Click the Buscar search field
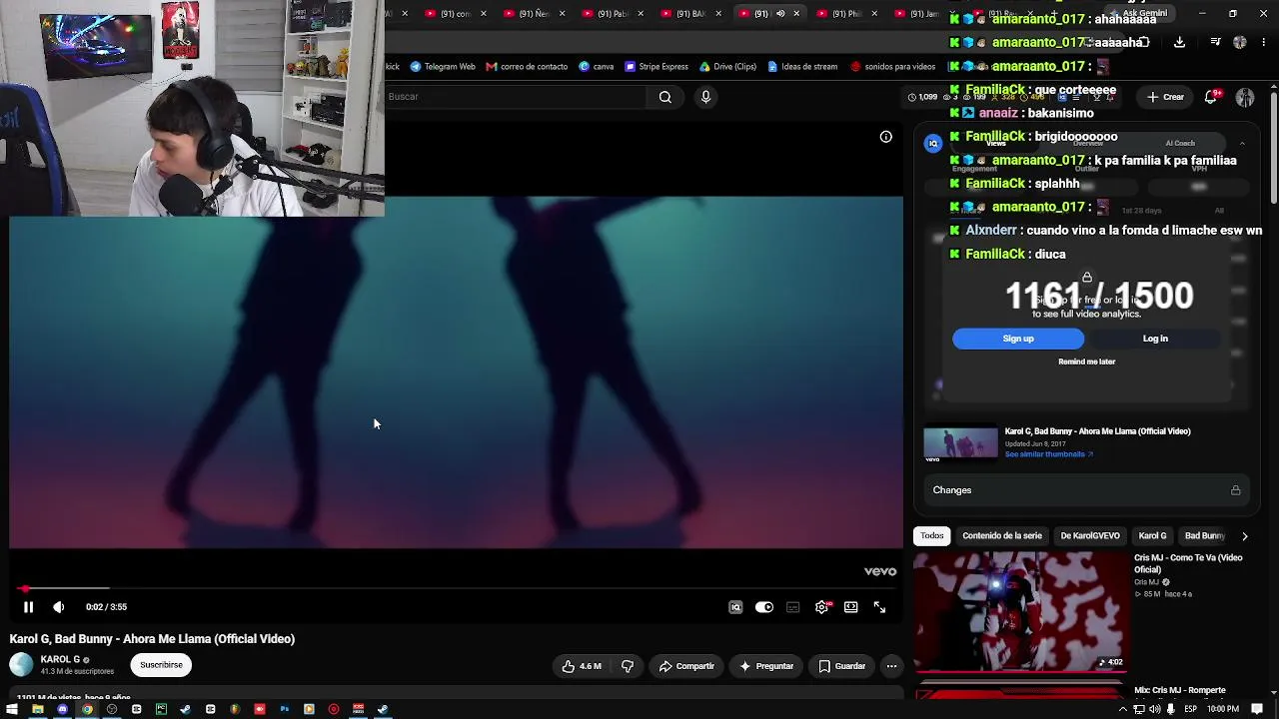Viewport: 1279px width, 719px height. click(515, 97)
